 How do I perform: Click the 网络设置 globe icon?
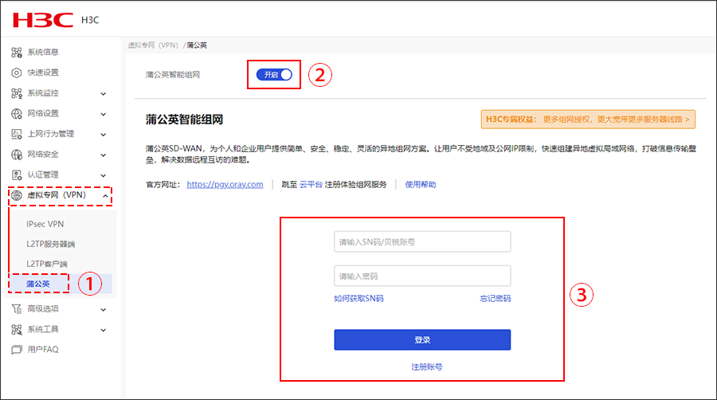(x=17, y=114)
